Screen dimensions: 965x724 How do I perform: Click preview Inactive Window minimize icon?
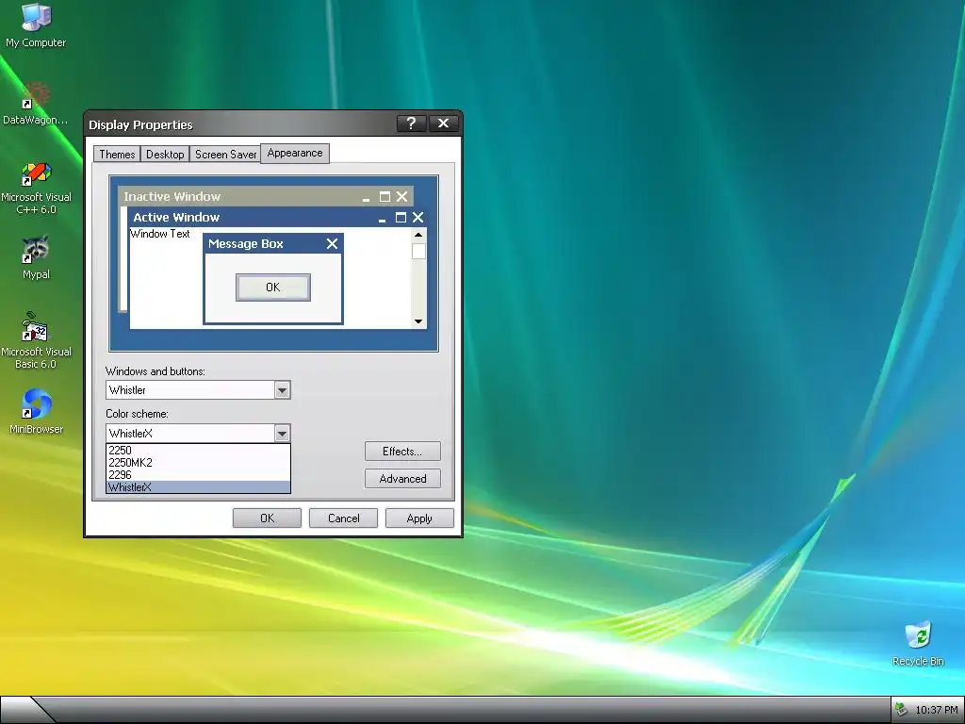pyautogui.click(x=367, y=198)
